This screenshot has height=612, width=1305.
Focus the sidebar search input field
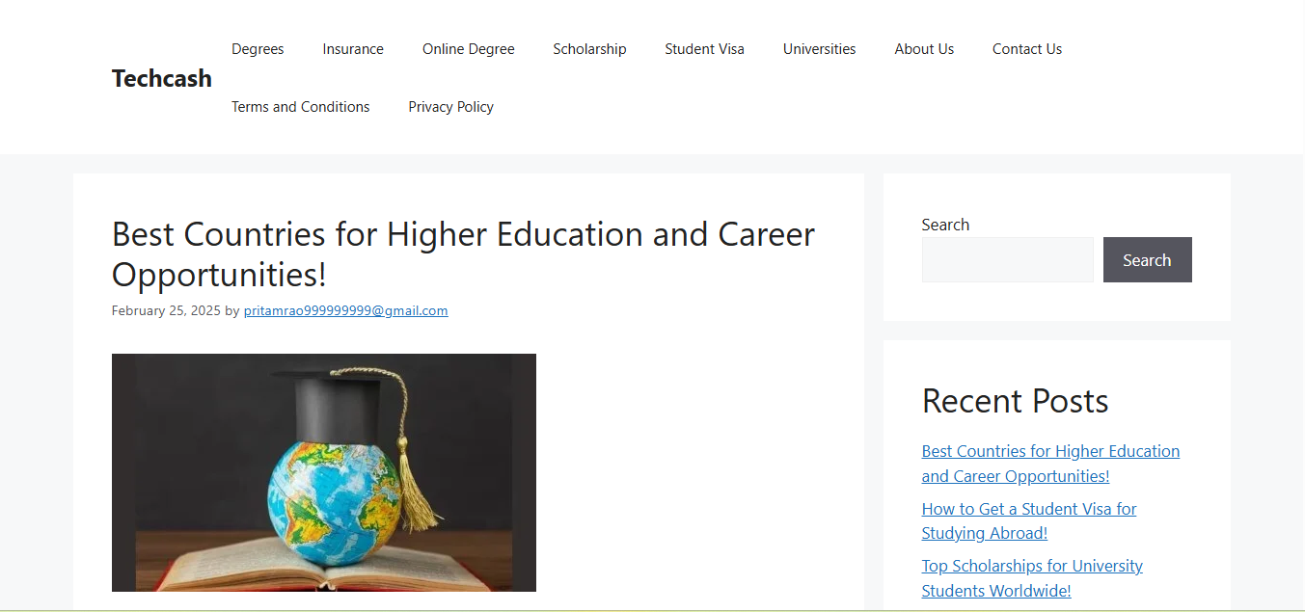pyautogui.click(x=1008, y=260)
